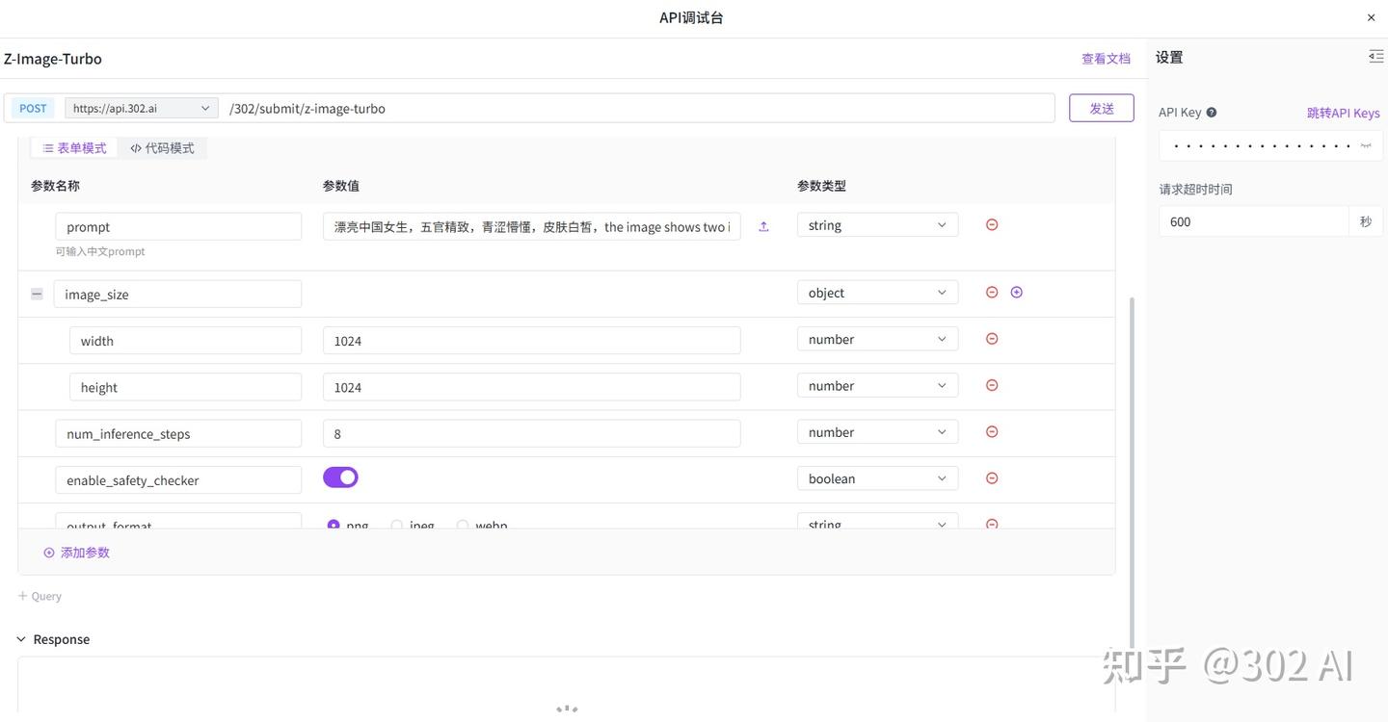
Task: Click the width value field 1024
Action: click(532, 340)
